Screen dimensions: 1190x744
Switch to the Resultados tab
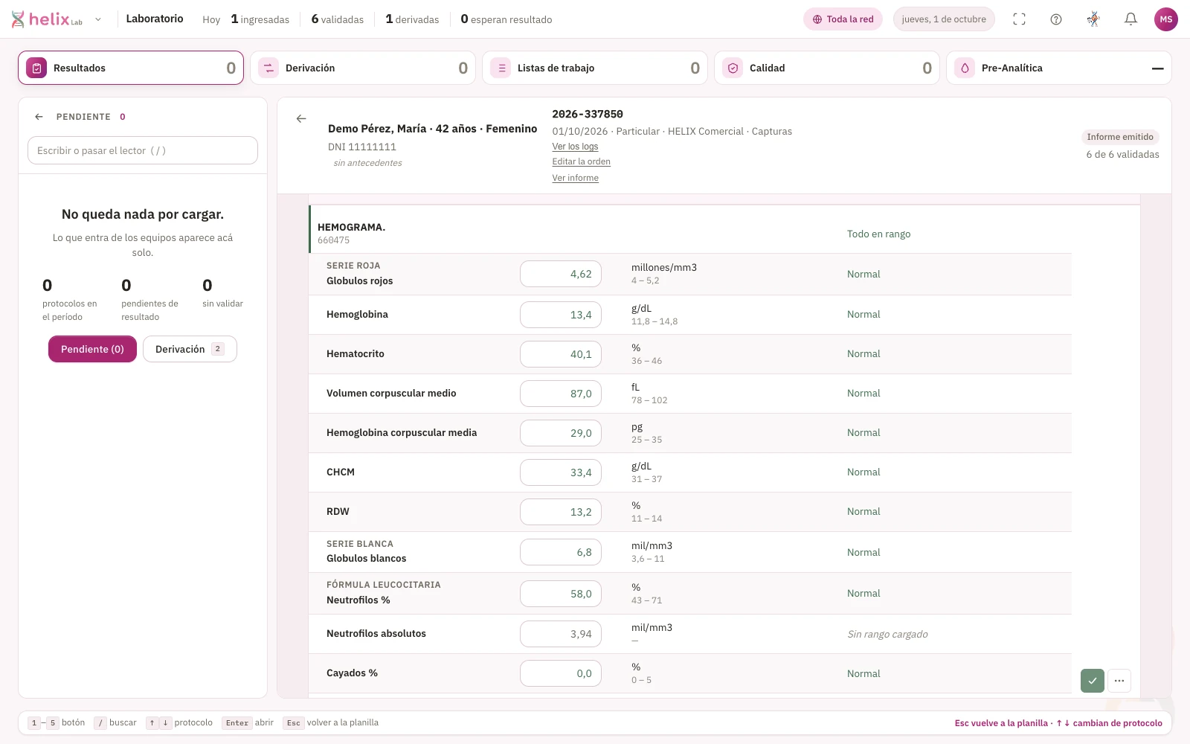[131, 68]
